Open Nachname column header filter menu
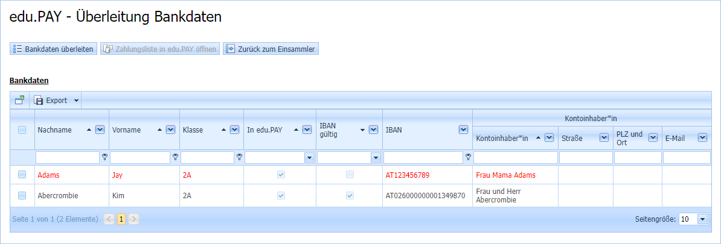Image resolution: width=721 pixels, height=244 pixels. (100, 130)
